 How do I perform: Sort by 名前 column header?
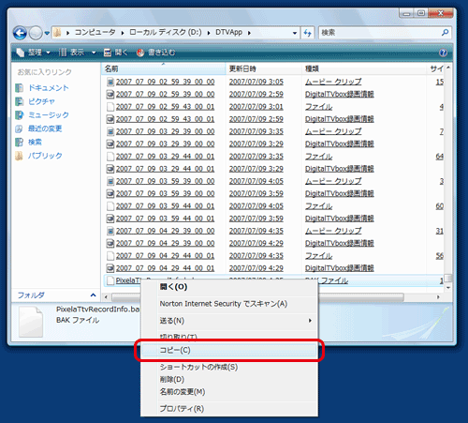(163, 68)
